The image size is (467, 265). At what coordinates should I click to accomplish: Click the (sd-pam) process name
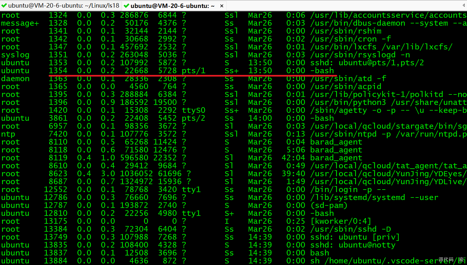329,205
